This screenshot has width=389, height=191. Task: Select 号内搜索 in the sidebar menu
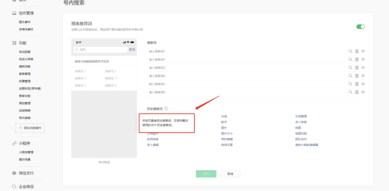[24, 117]
